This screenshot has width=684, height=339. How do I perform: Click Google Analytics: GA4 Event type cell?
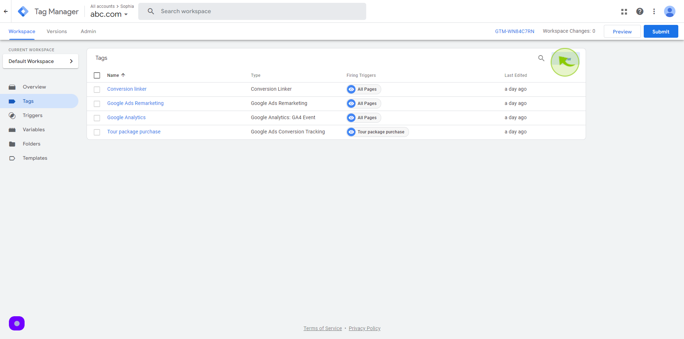283,117
